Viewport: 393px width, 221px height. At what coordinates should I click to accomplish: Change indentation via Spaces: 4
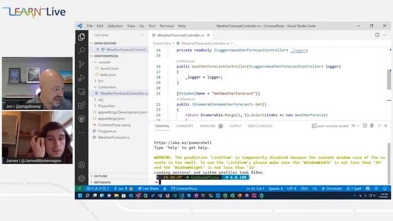tap(276, 188)
